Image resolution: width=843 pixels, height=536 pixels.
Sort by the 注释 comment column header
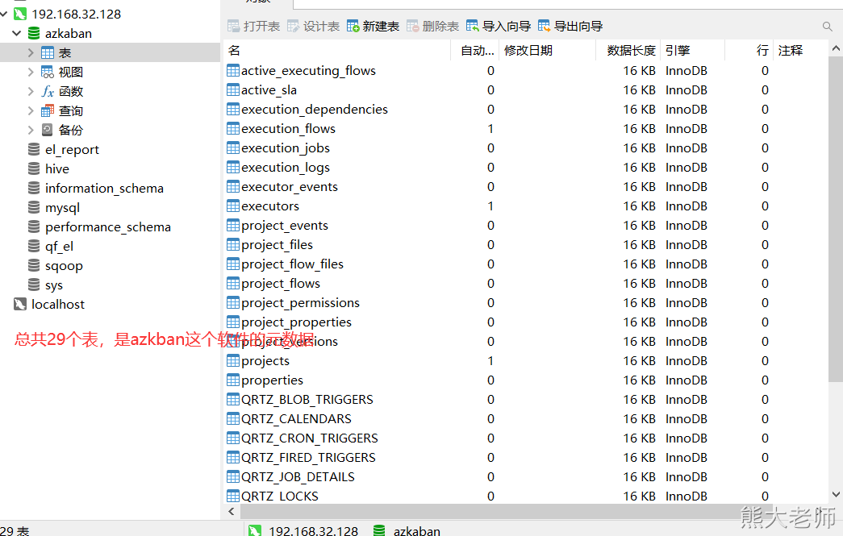800,51
